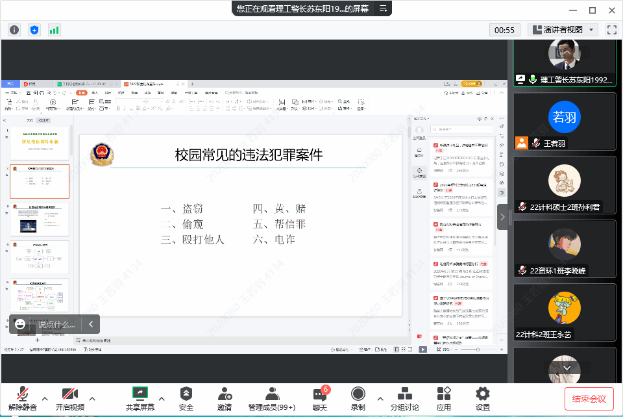Viewport: 623px width, 417px height.
Task: Open Breakout Rooms (分组讨论)
Action: click(404, 399)
